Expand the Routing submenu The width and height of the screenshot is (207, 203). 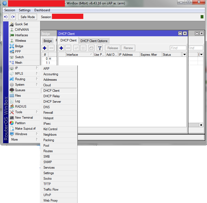[24, 79]
